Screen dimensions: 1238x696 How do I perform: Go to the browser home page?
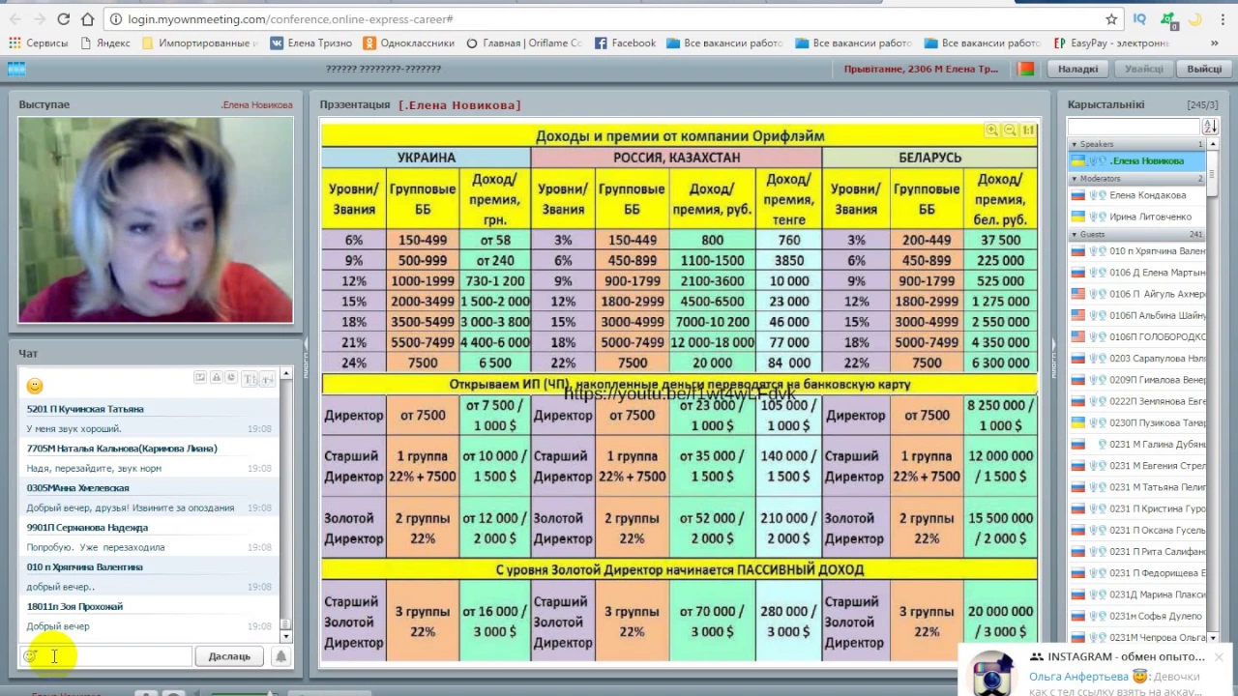pyautogui.click(x=87, y=19)
